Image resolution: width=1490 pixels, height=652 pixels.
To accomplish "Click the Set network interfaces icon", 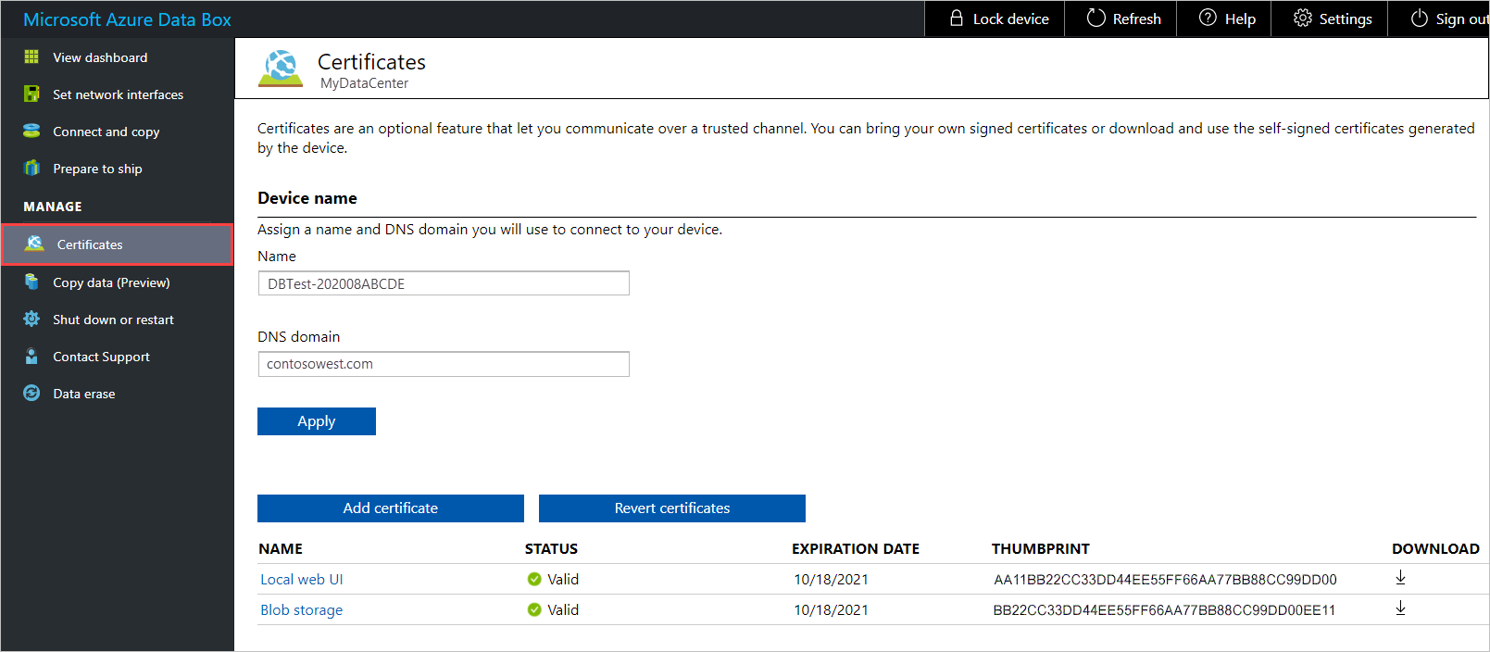I will (31, 94).
